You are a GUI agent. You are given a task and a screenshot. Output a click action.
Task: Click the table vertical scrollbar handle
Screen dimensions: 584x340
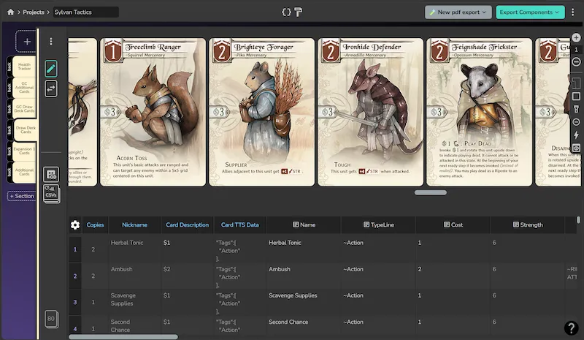578,220
